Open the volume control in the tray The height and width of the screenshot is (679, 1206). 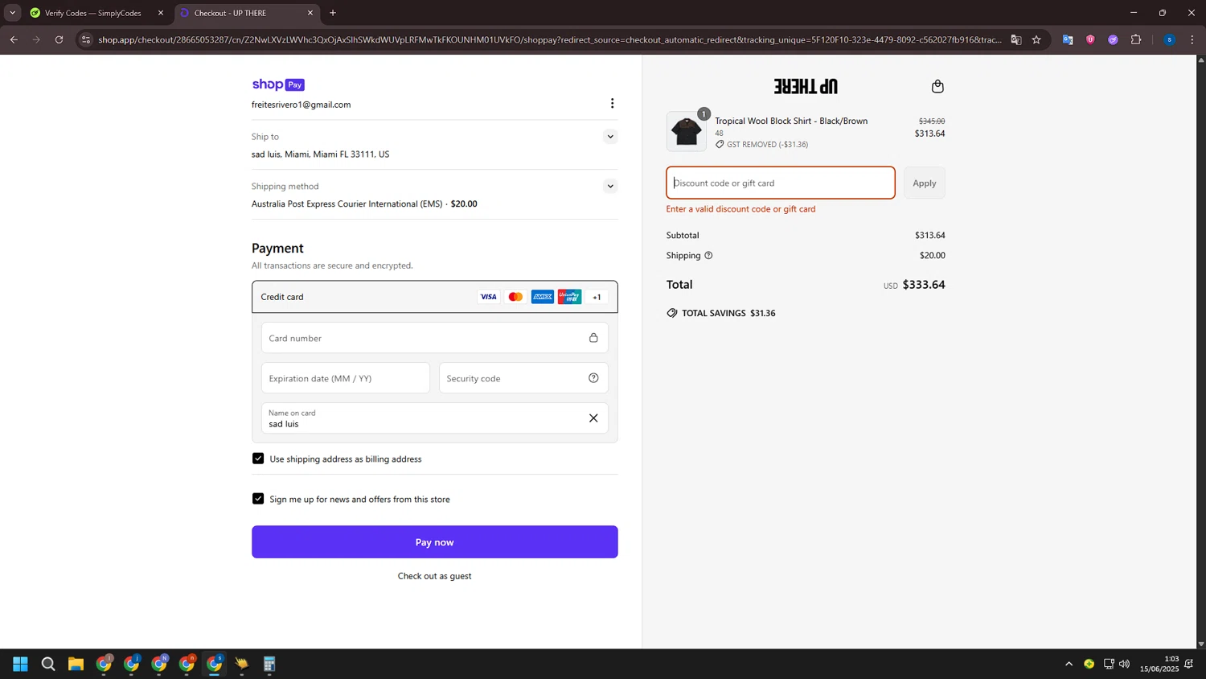click(1124, 664)
